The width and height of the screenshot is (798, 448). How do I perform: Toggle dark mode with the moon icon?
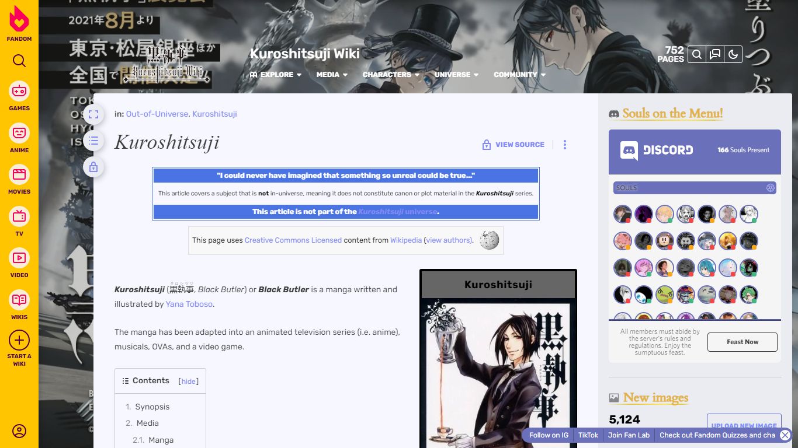coord(734,54)
